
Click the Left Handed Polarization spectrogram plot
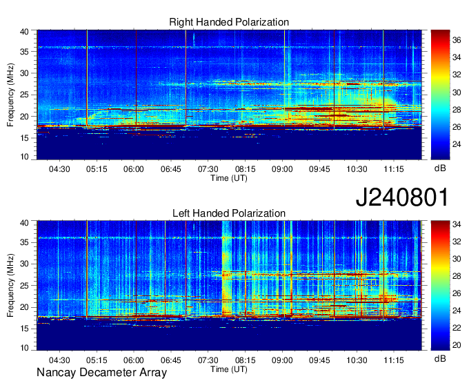pyautogui.click(x=229, y=286)
